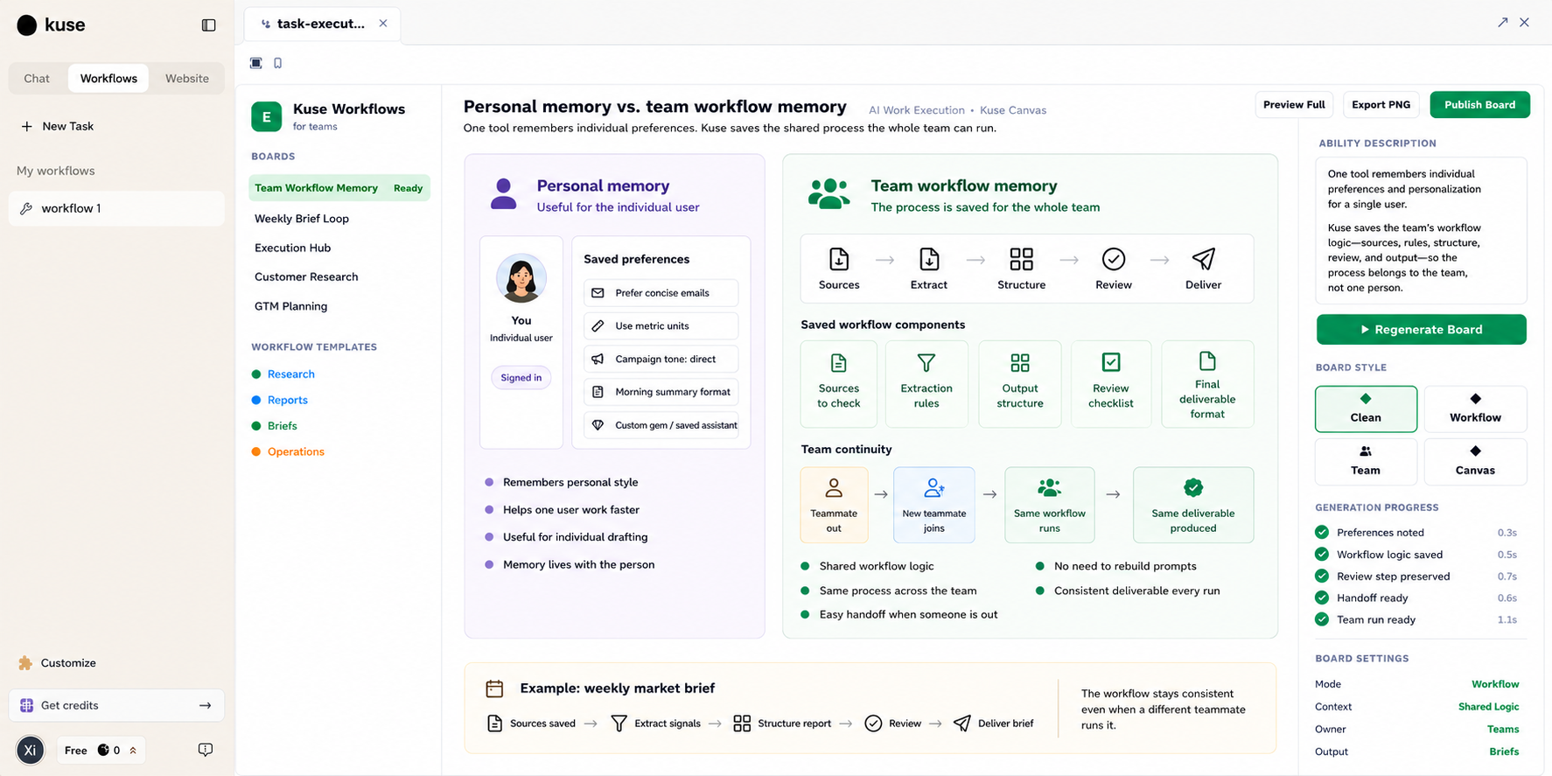Click the Team workflow memory group icon
Viewport: 1552px width, 776px height.
pyautogui.click(x=828, y=194)
